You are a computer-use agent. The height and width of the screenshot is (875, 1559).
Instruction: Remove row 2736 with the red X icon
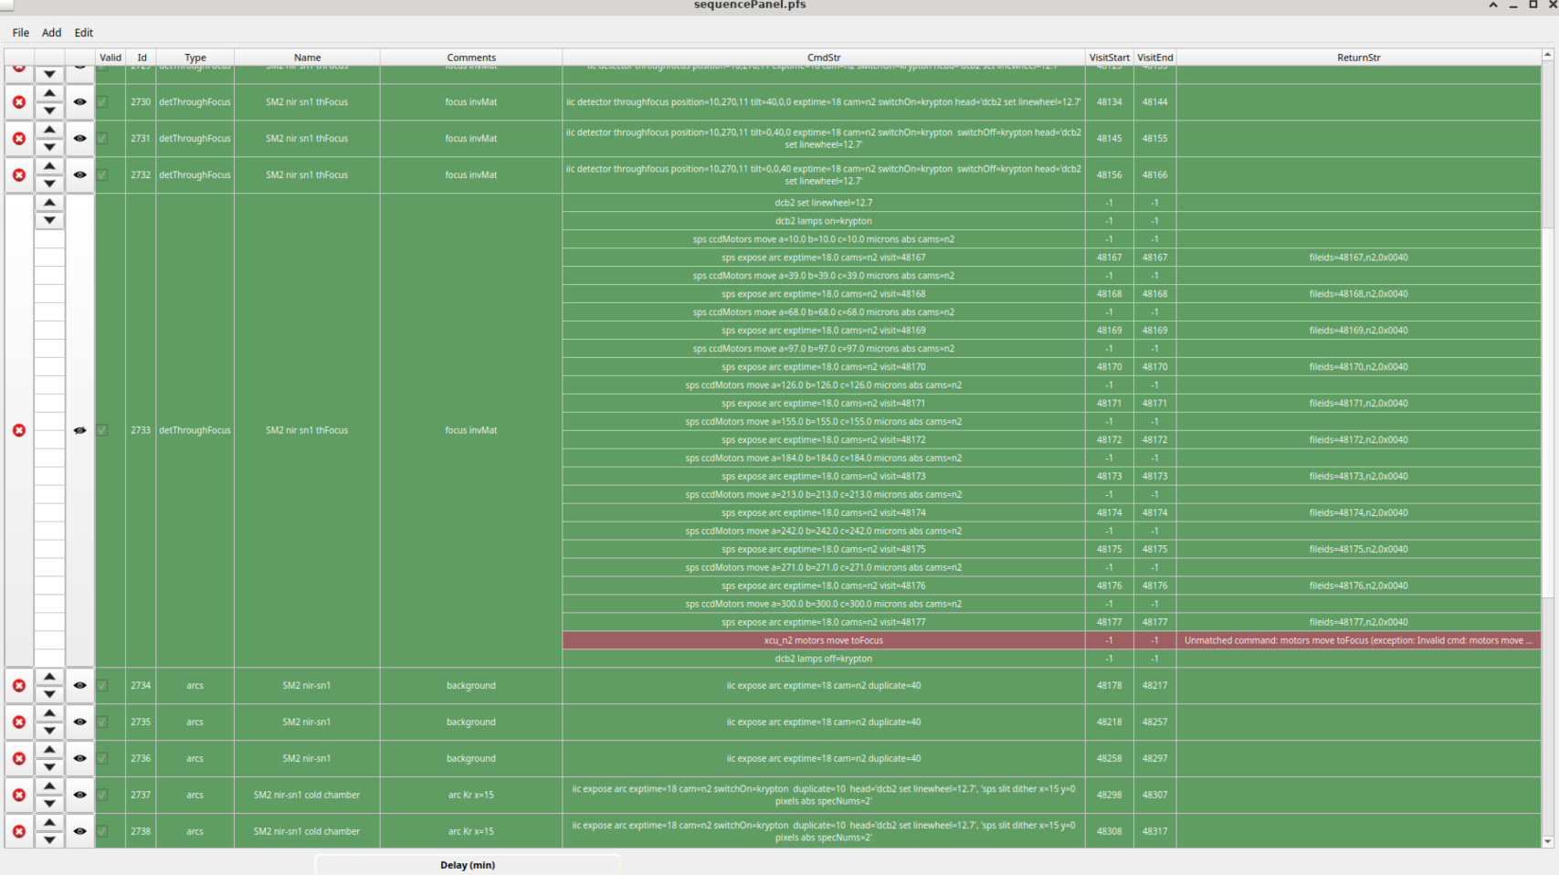click(19, 758)
